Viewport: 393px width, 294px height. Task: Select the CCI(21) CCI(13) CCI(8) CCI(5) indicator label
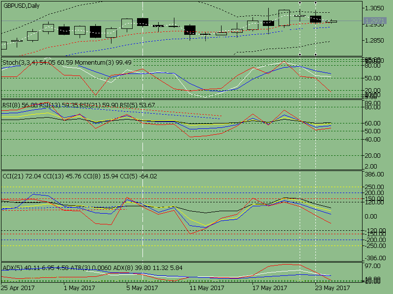tap(80, 176)
